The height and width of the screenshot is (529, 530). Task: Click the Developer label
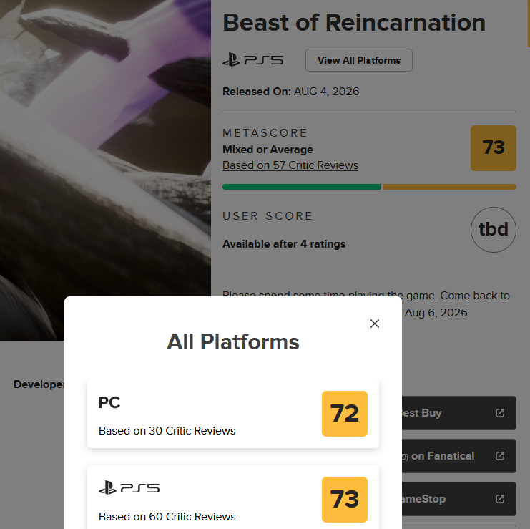39,384
